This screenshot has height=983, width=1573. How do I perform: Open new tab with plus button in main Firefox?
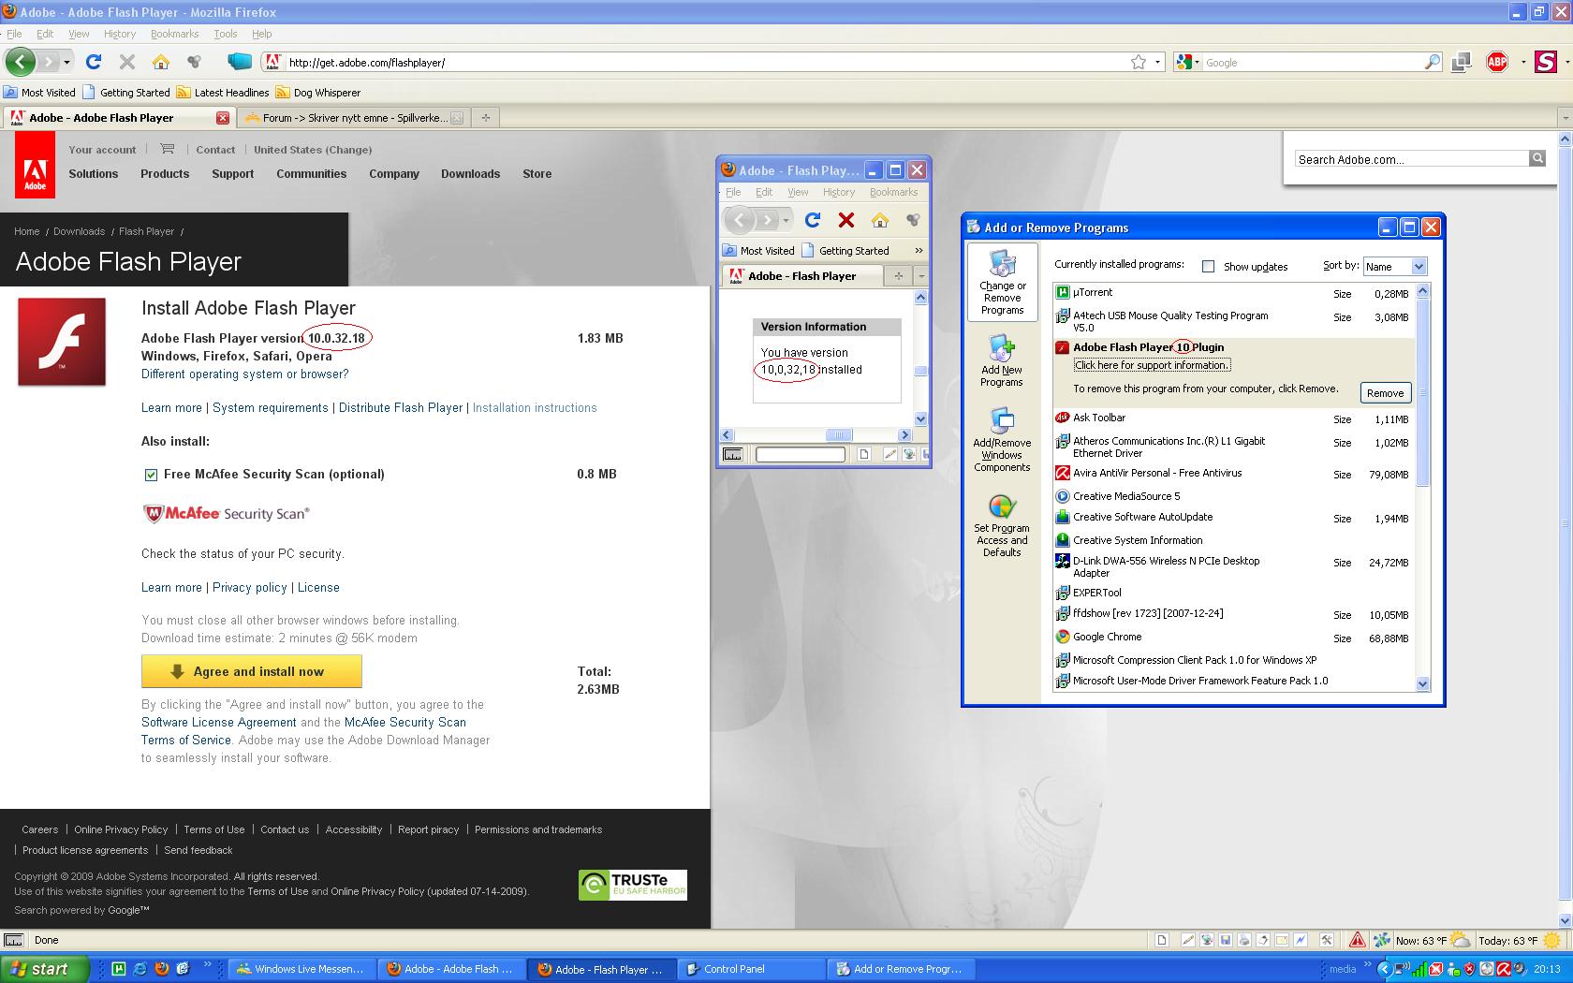point(485,118)
